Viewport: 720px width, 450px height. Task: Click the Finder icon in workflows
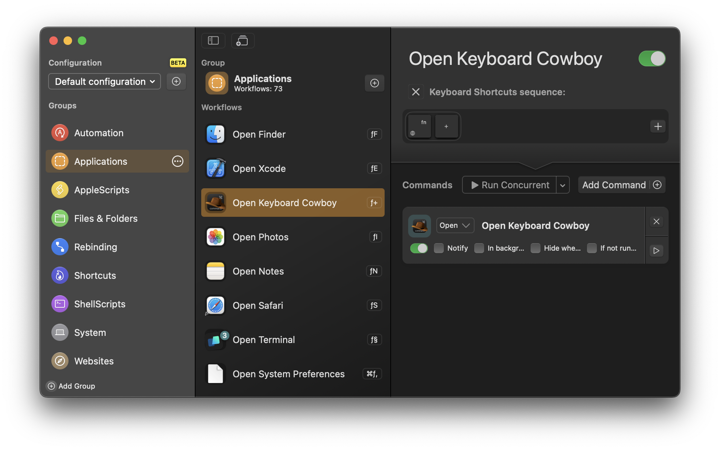[216, 134]
